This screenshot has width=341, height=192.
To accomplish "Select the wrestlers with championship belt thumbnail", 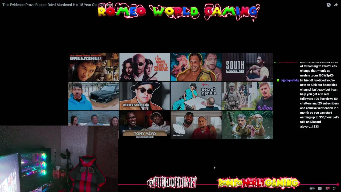I will click(x=196, y=67).
